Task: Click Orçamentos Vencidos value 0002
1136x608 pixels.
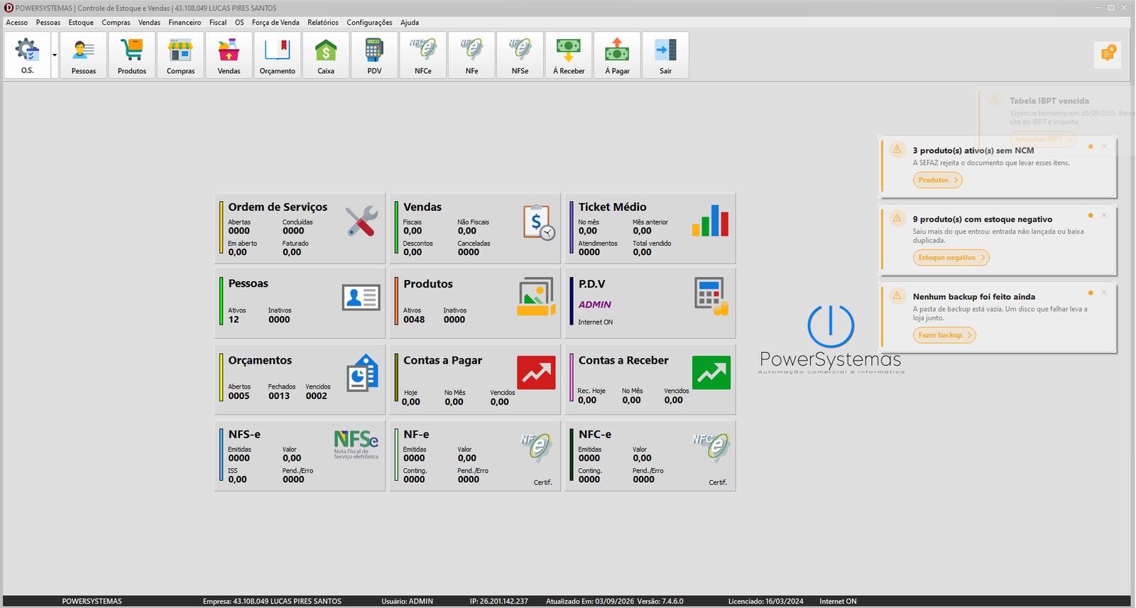Action: pyautogui.click(x=317, y=396)
